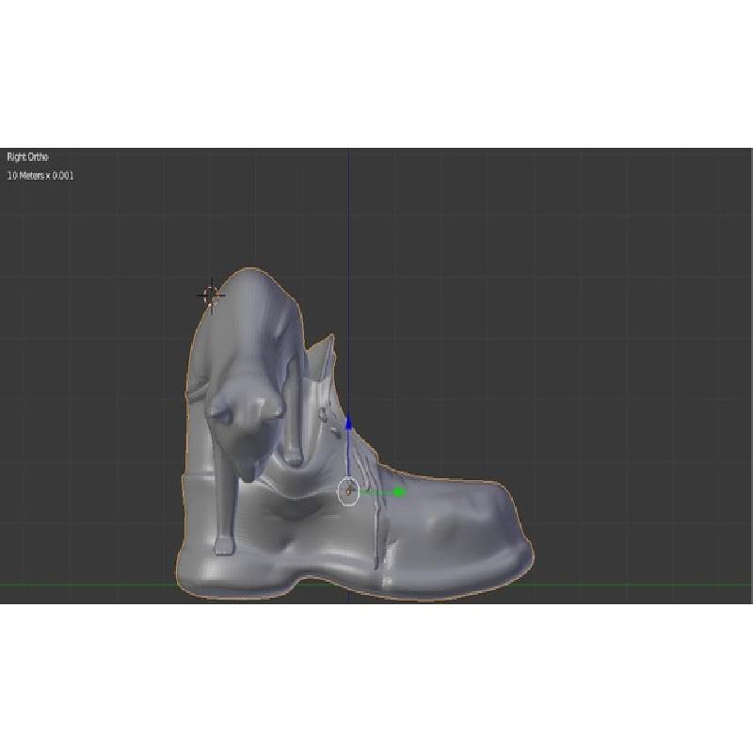Click the 'Right Ortho' view label

(x=27, y=157)
